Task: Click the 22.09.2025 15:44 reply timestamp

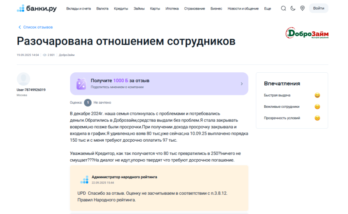Action: tap(103, 183)
